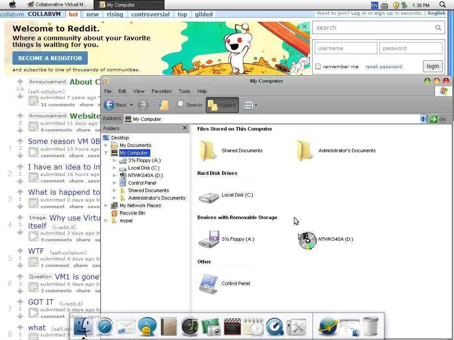Open the Address bar dropdown arrows
The image size is (454, 340).
[423, 119]
